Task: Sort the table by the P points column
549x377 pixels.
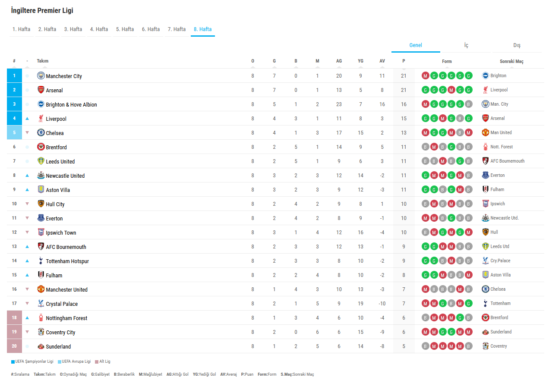Action: click(x=404, y=61)
